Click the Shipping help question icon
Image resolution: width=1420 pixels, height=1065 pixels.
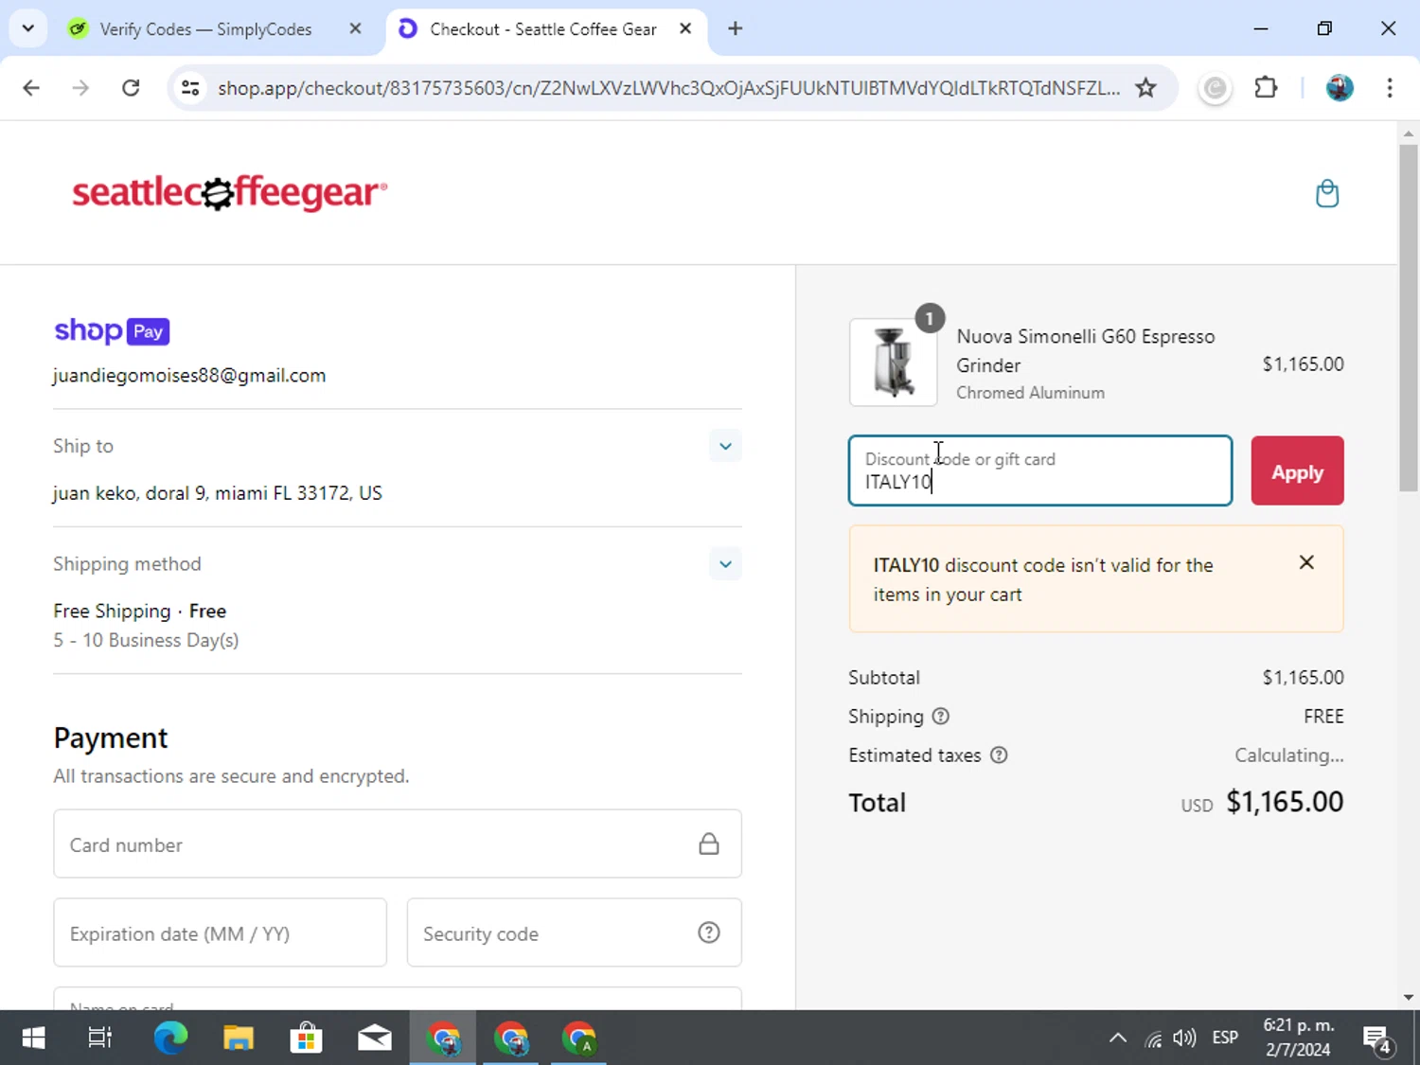(x=940, y=717)
